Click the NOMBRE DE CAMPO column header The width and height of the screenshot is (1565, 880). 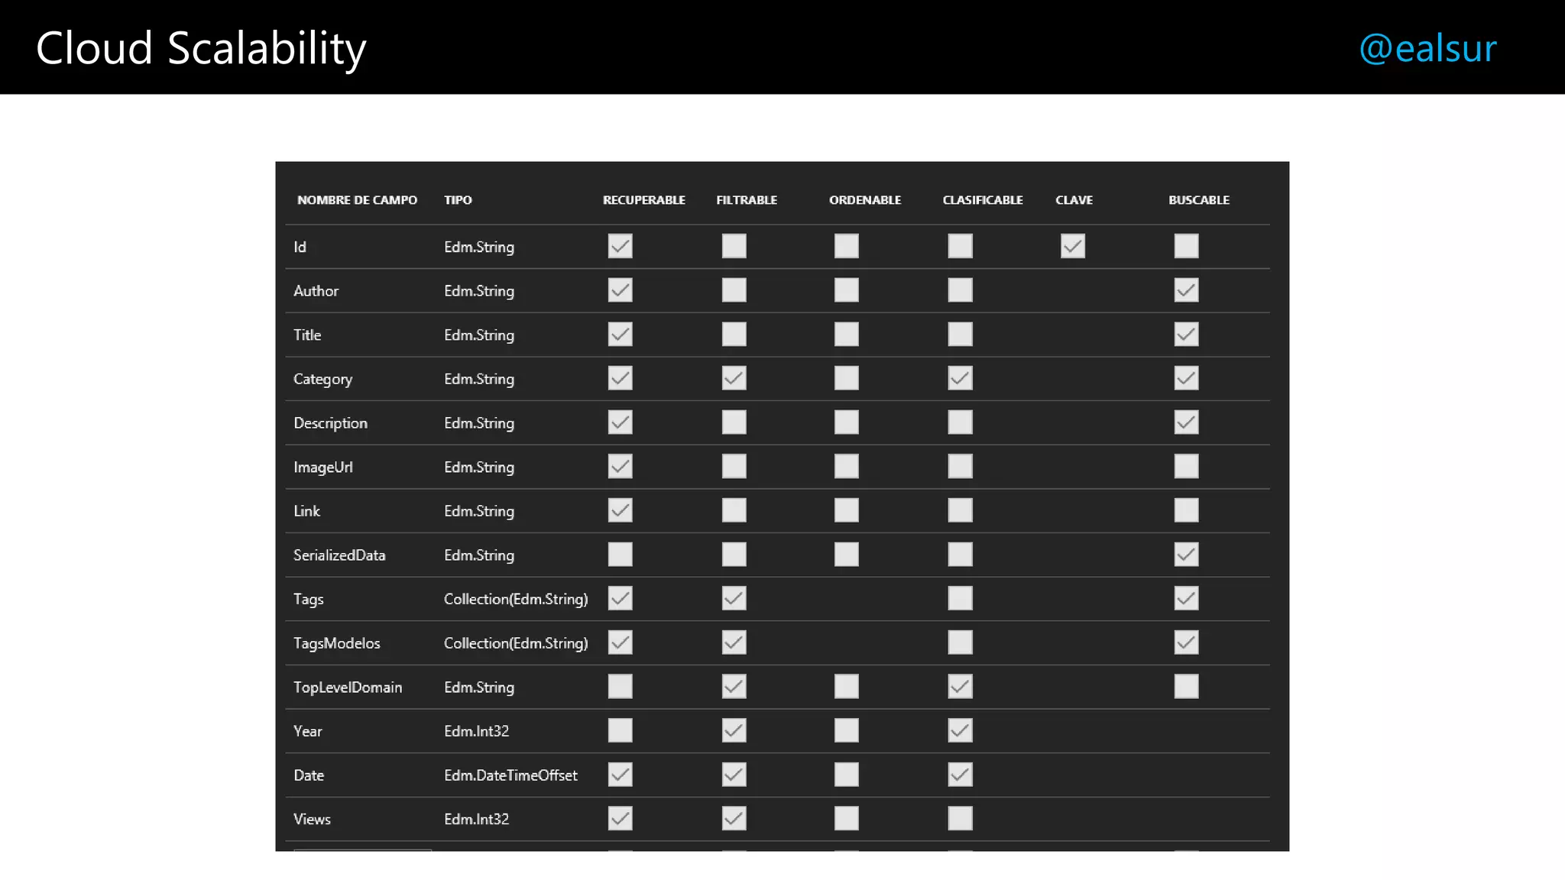tap(357, 200)
